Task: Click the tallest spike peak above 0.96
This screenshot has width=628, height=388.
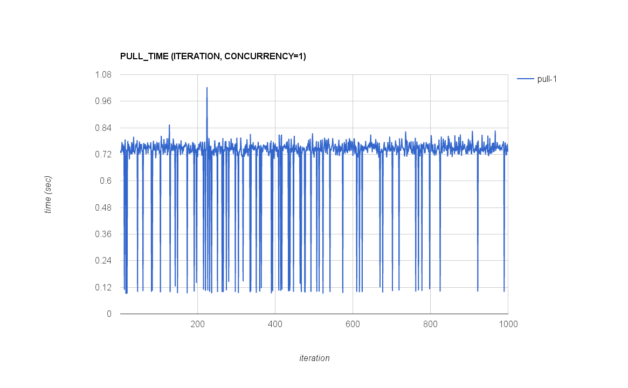Action: tap(207, 88)
